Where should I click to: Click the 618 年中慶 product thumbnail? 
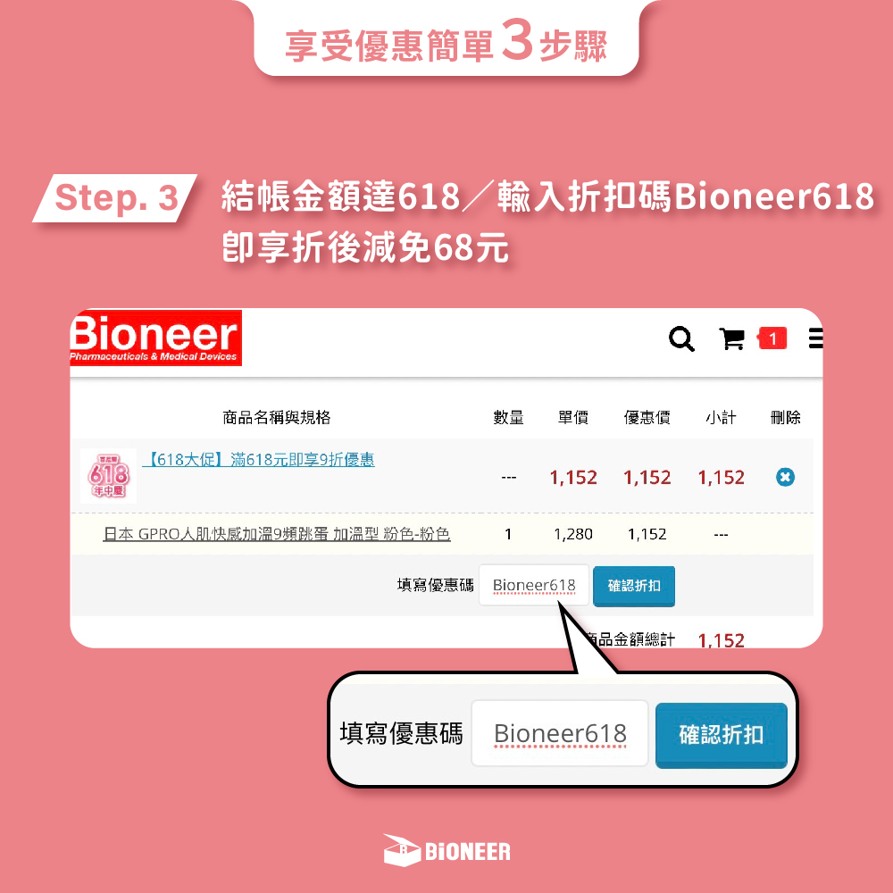point(108,476)
